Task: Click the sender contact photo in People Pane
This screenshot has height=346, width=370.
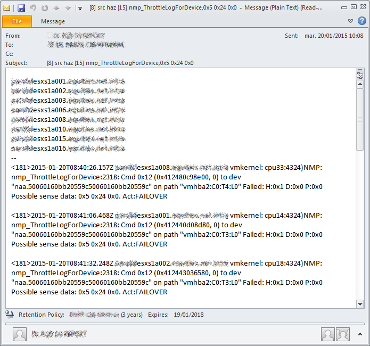Action: point(19,334)
